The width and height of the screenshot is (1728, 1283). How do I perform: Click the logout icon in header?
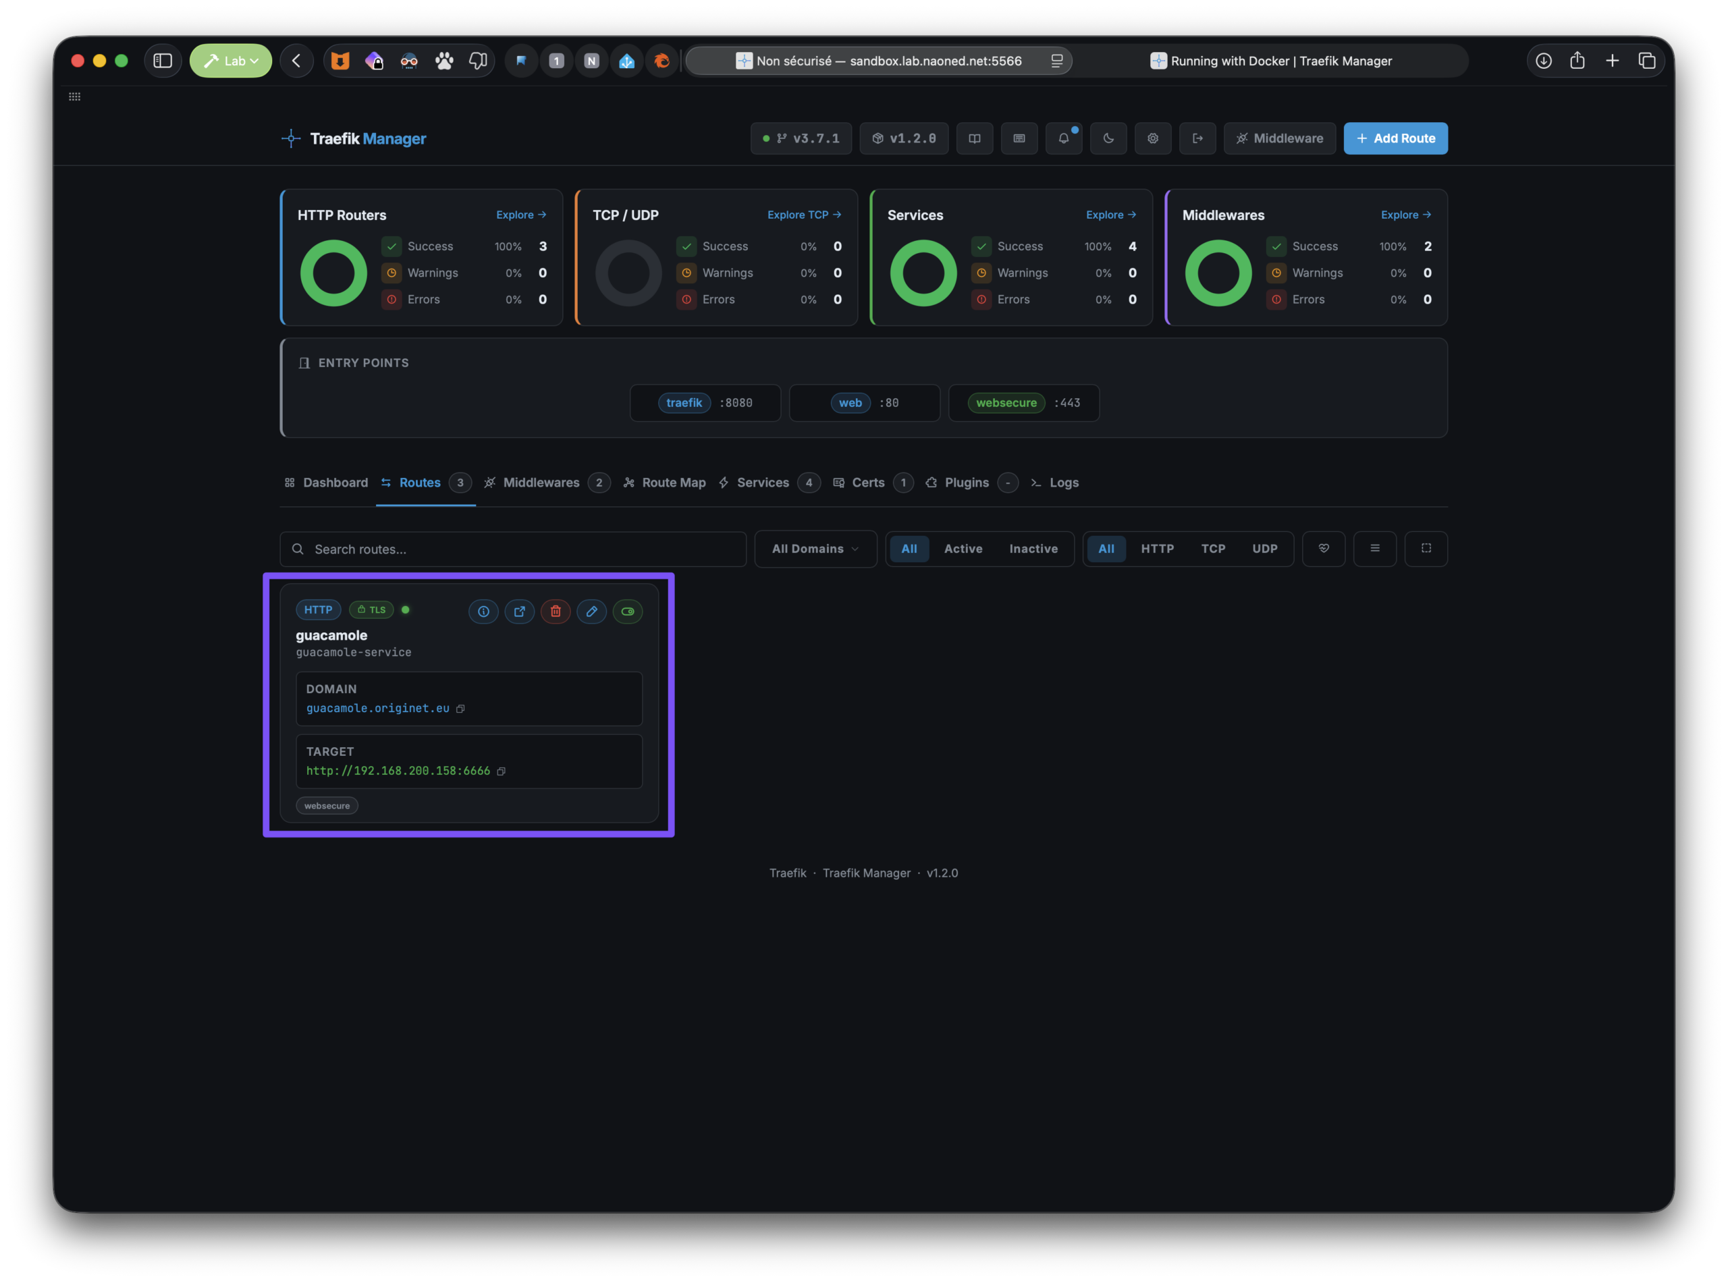coord(1197,138)
